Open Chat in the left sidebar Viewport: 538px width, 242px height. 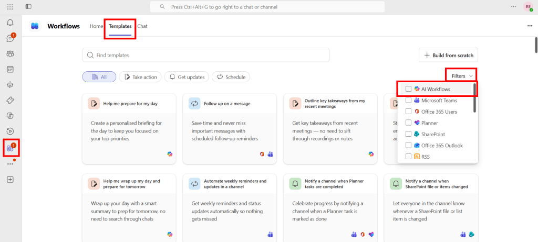[x=11, y=38]
